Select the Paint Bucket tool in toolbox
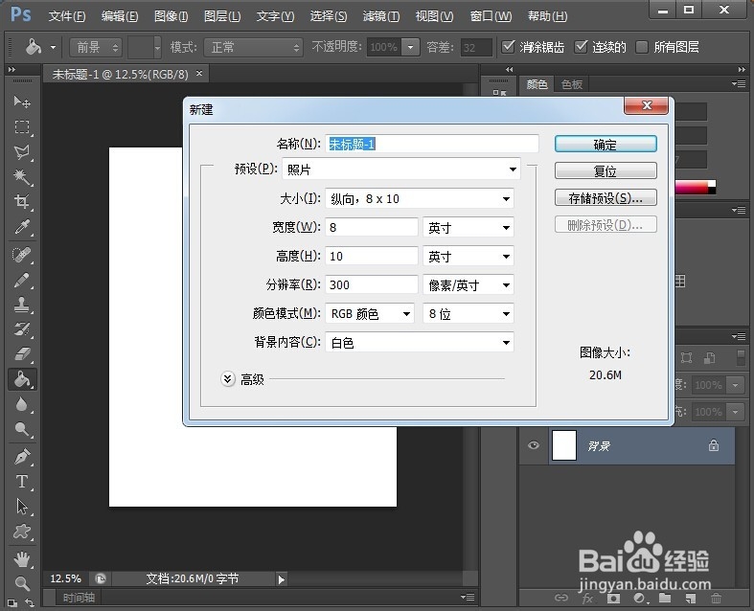 click(x=22, y=380)
